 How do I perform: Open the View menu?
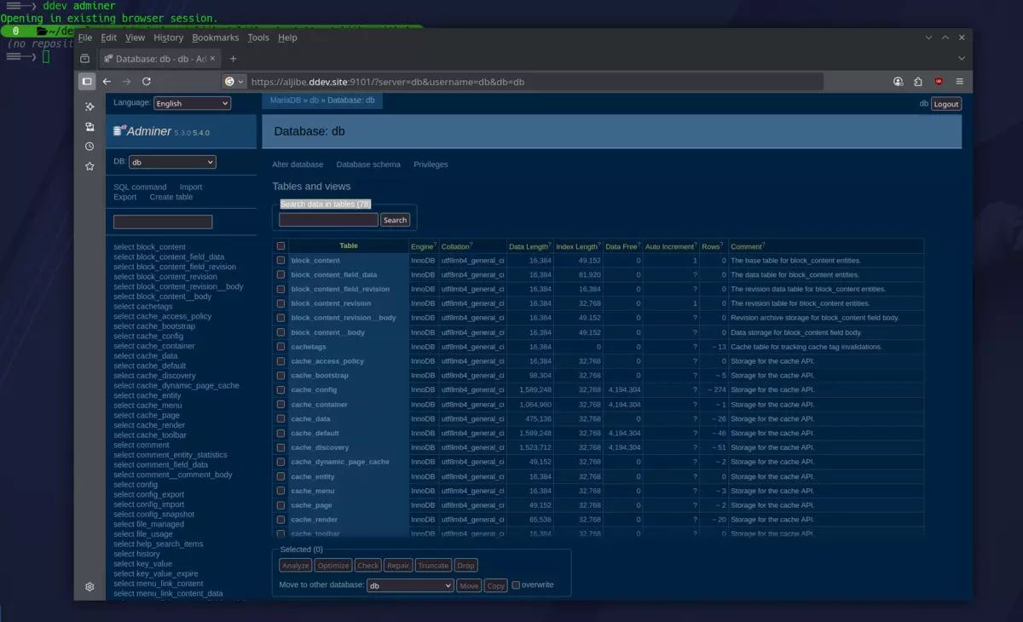(x=135, y=37)
